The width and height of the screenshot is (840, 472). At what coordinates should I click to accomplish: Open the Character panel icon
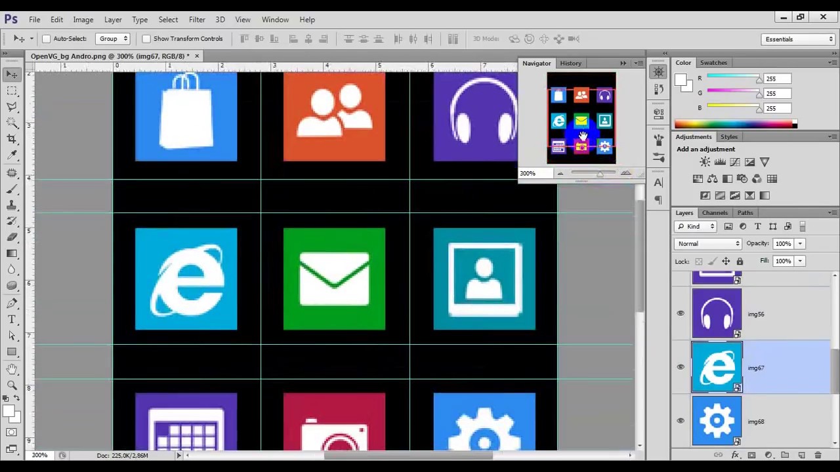[658, 183]
